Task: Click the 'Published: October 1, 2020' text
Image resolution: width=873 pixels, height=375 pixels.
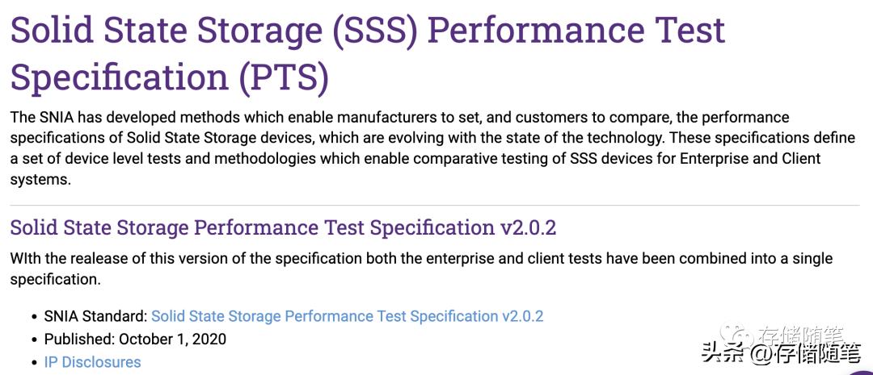Action: point(135,339)
